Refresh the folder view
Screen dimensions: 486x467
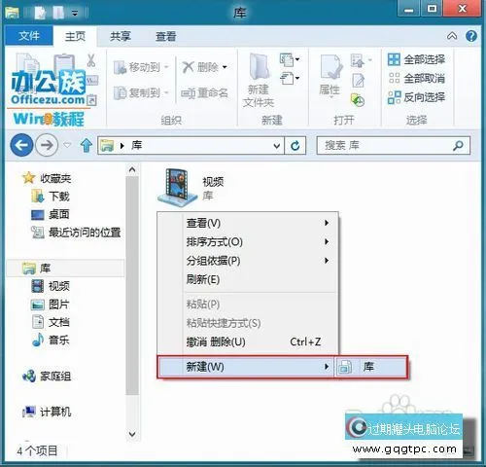click(295, 146)
